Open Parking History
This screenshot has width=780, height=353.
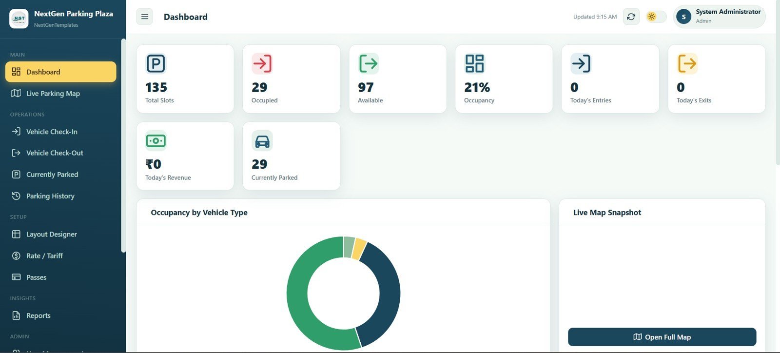point(61,196)
